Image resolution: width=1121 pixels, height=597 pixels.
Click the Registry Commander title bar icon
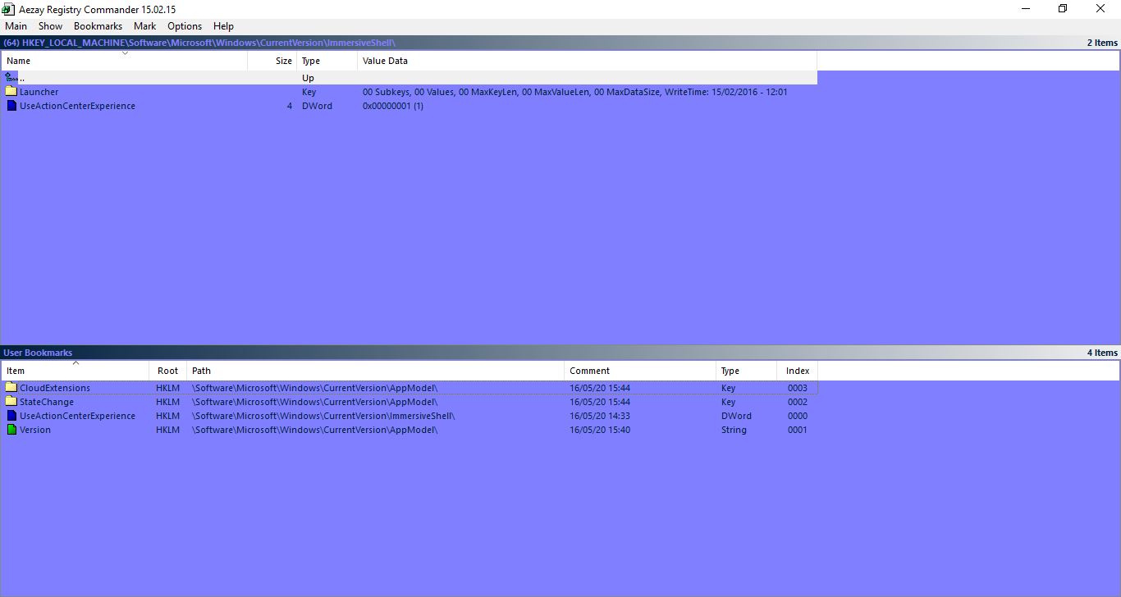7,9
